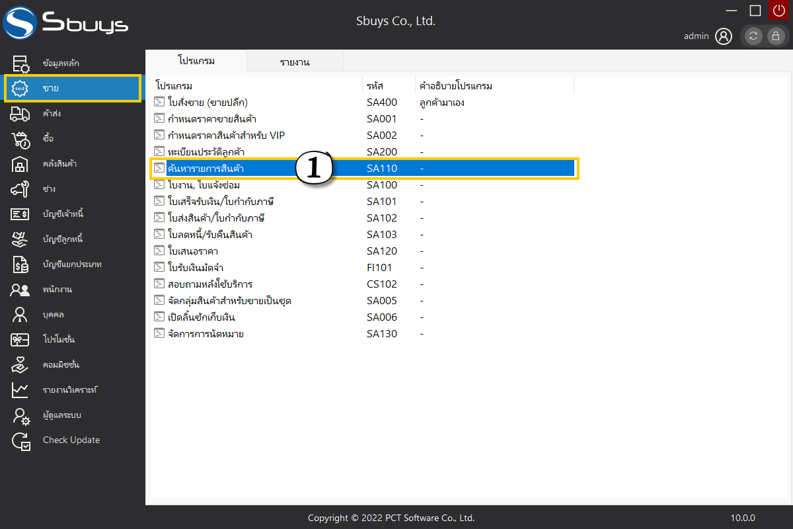
Task: Open the wholesale truck icon menu
Action: click(x=20, y=114)
